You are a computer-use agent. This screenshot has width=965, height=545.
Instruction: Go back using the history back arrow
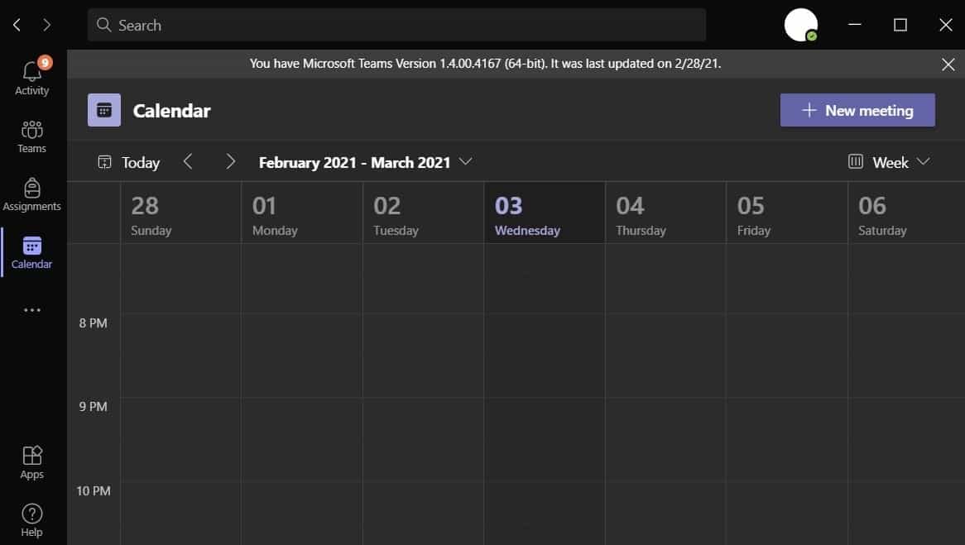click(x=17, y=25)
